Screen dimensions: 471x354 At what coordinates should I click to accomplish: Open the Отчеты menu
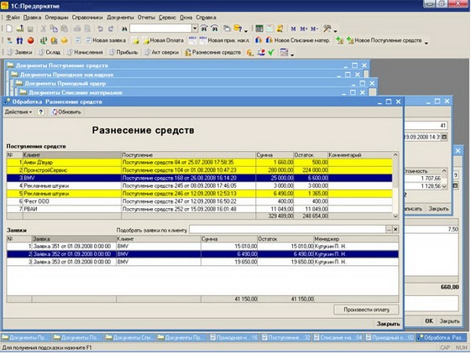point(146,18)
